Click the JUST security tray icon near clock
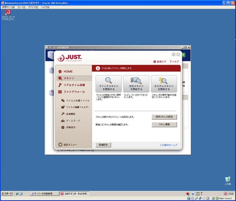The width and height of the screenshot is (236, 201). pos(226,194)
